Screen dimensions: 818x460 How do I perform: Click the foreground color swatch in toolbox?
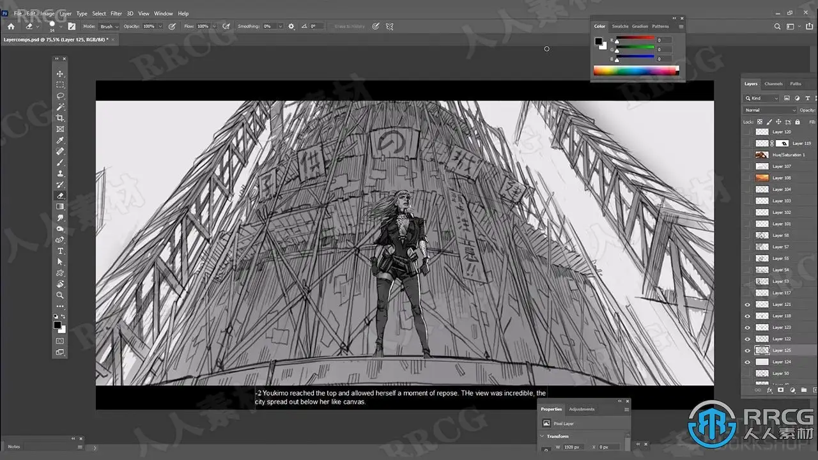coord(58,325)
